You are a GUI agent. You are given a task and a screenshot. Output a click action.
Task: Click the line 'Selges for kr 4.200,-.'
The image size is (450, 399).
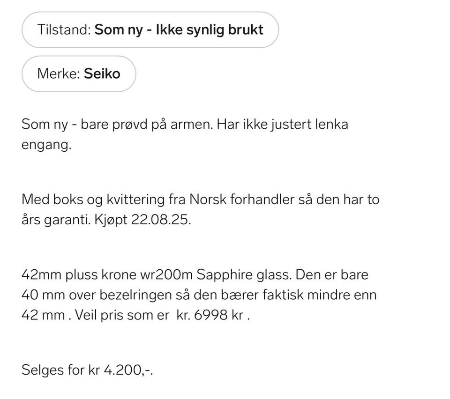tap(88, 370)
